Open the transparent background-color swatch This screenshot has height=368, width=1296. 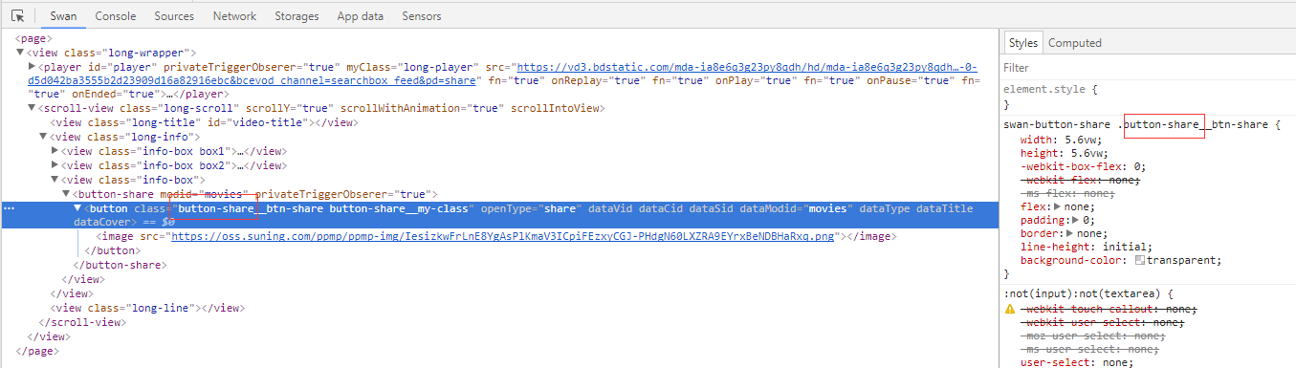[1140, 261]
